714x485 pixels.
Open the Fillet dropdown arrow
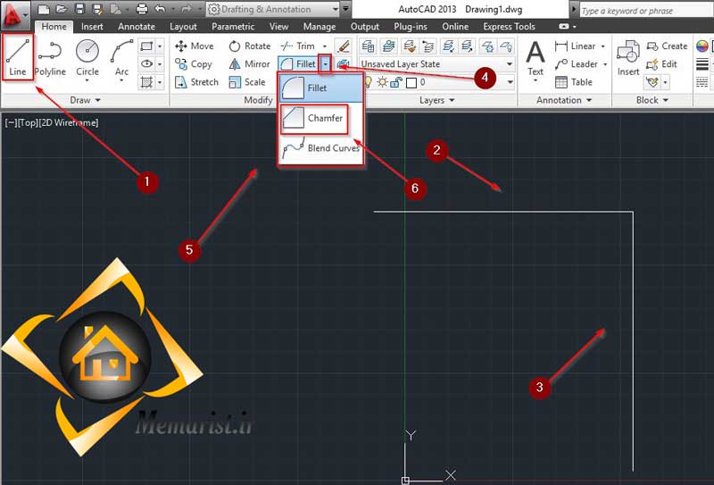(325, 64)
